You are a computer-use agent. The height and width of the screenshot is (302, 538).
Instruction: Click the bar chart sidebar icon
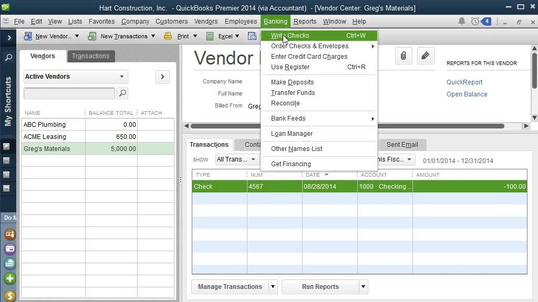coord(6,175)
